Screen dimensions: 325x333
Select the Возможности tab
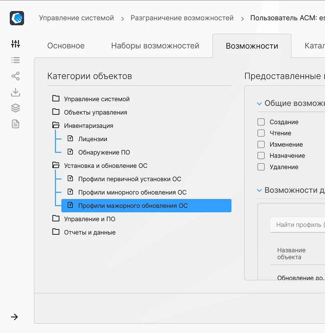(252, 46)
